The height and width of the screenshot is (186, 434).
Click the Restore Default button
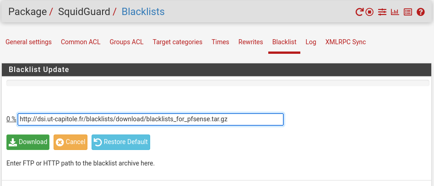(121, 142)
